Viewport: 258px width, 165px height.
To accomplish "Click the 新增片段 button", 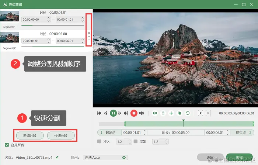I will 30,136.
